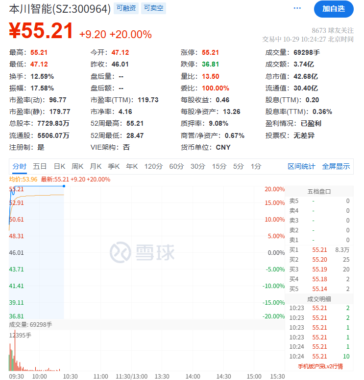
Task: Open the 日K chart tab
Action: [59, 166]
